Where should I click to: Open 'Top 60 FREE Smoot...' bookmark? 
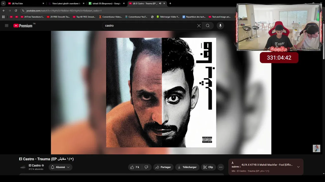pyautogui.click(x=84, y=17)
